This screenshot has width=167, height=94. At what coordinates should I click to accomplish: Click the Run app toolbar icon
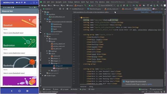click(118, 5)
